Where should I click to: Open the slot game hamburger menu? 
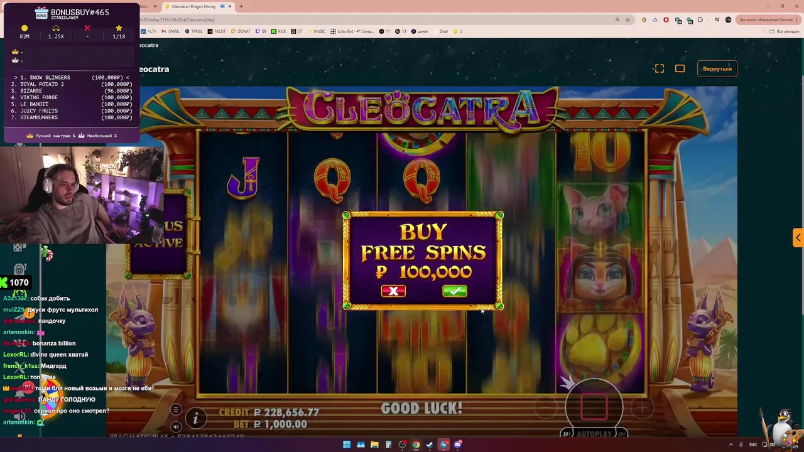coord(176,410)
